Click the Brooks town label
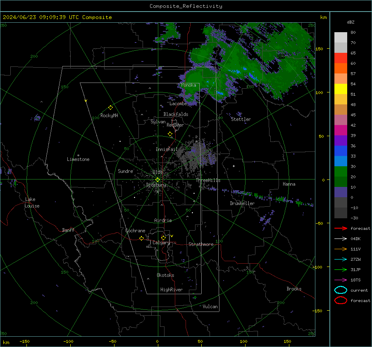Viewport: 372px width, 347px height. (x=294, y=289)
